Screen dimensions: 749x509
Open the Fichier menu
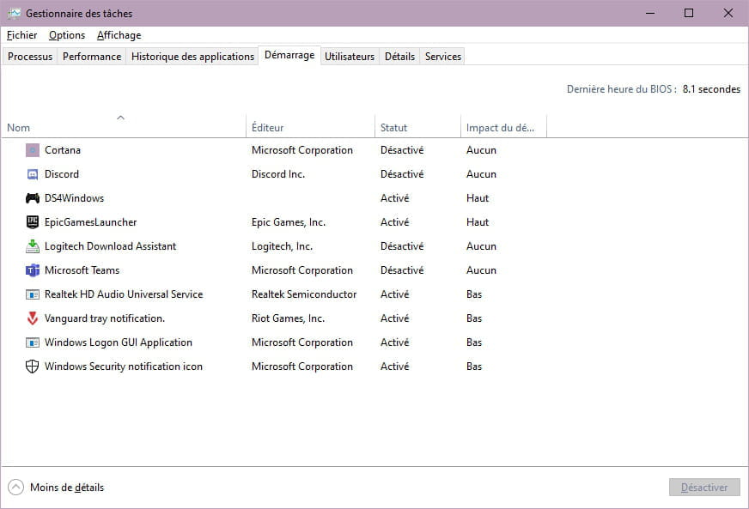tap(22, 35)
